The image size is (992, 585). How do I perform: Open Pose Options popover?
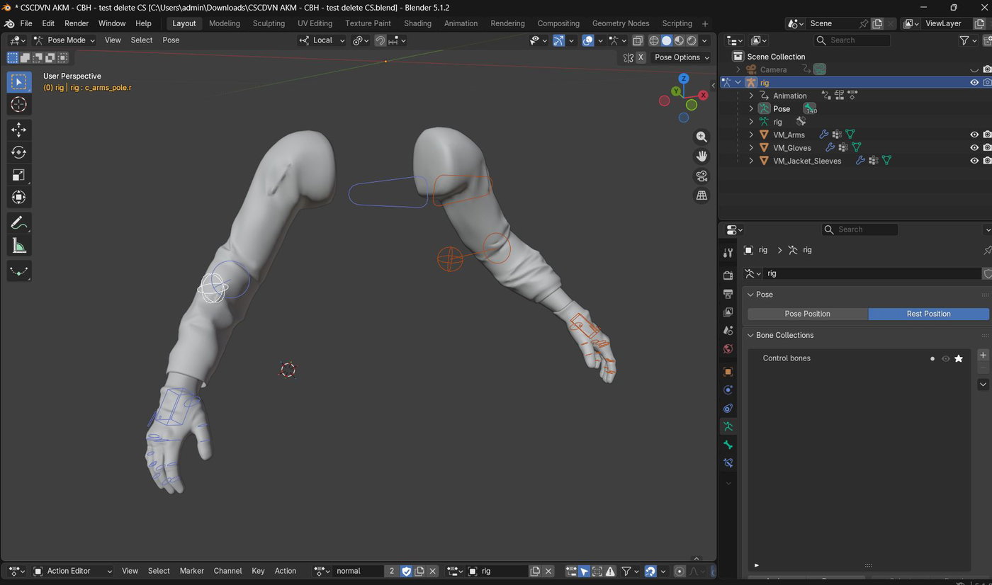pos(682,57)
